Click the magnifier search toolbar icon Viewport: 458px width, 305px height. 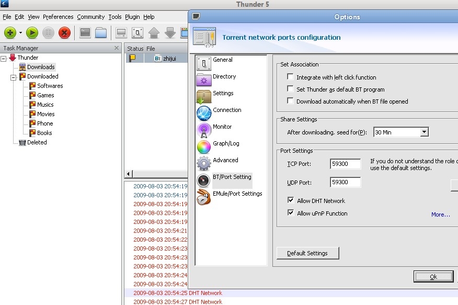(x=138, y=33)
